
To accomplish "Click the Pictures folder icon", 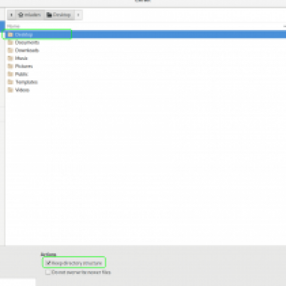I will click(x=10, y=66).
